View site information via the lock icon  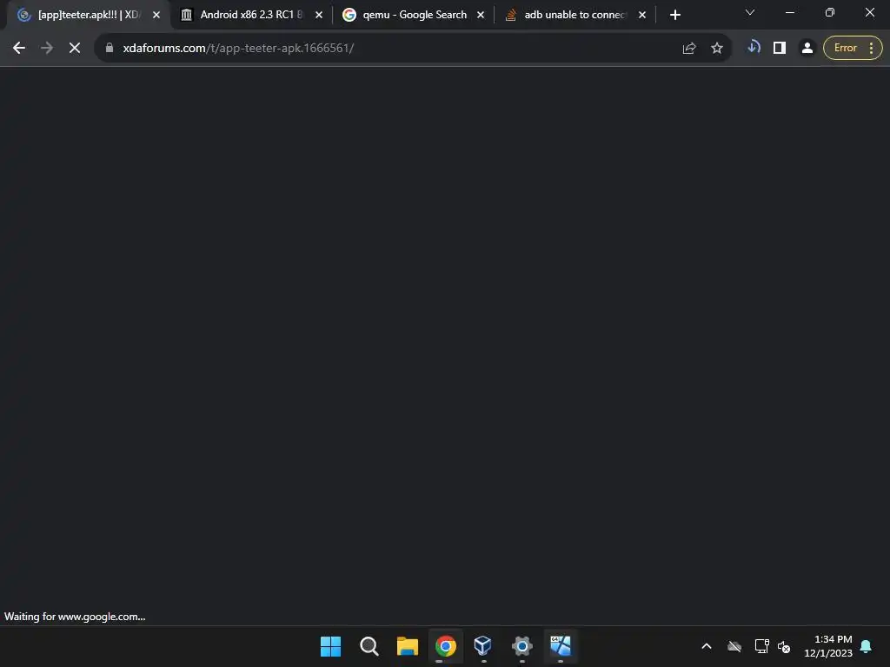pos(110,49)
